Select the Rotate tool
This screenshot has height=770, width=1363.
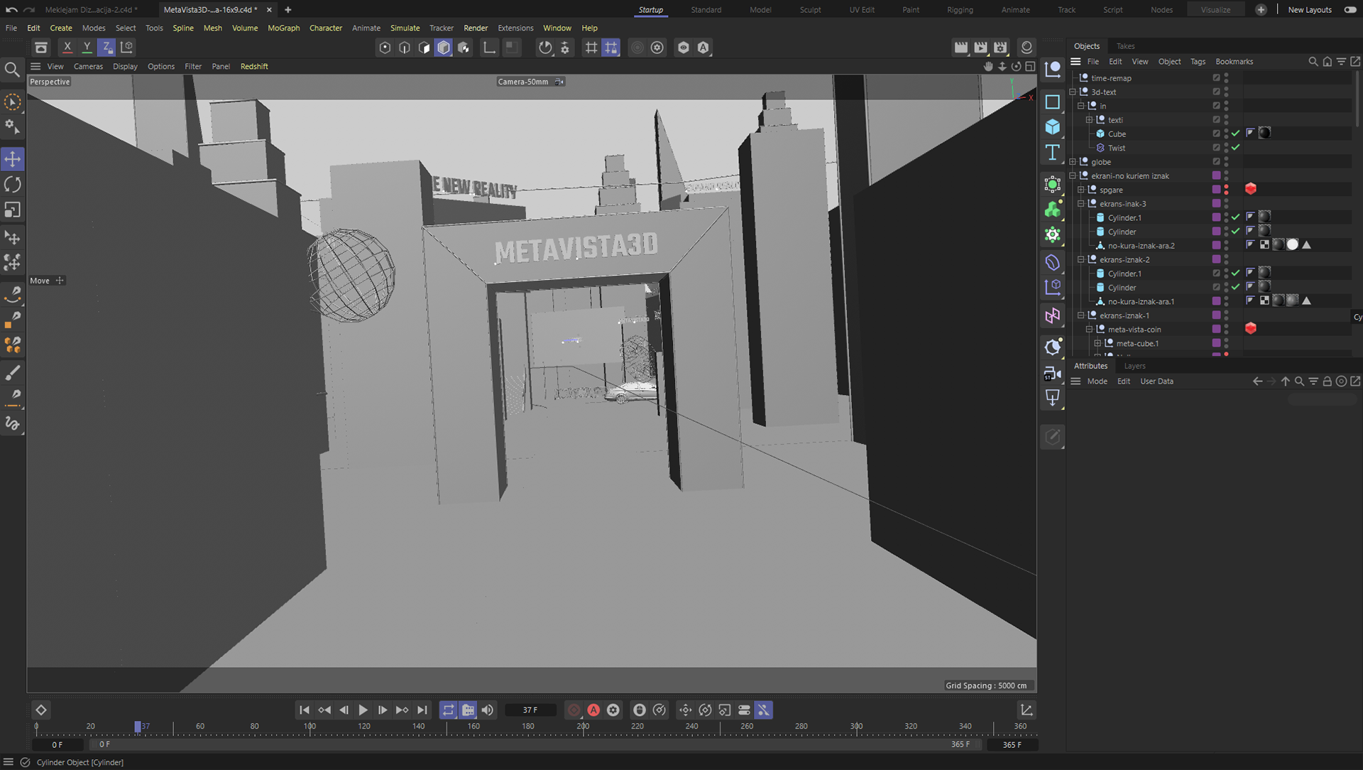(13, 185)
